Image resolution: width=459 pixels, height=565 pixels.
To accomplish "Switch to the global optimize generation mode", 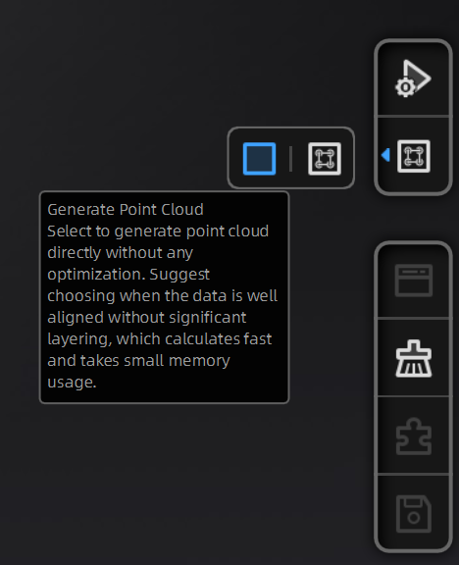I will coord(325,159).
